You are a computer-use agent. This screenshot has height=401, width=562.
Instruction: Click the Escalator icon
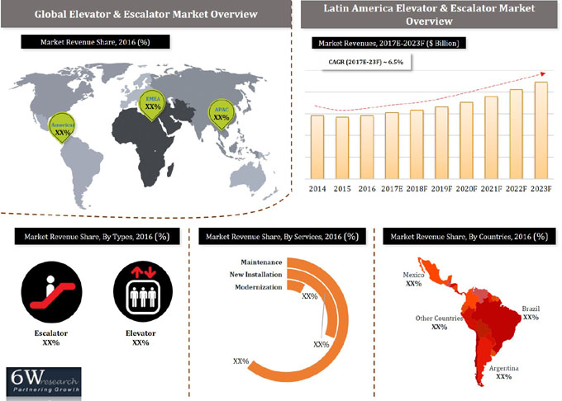point(51,291)
